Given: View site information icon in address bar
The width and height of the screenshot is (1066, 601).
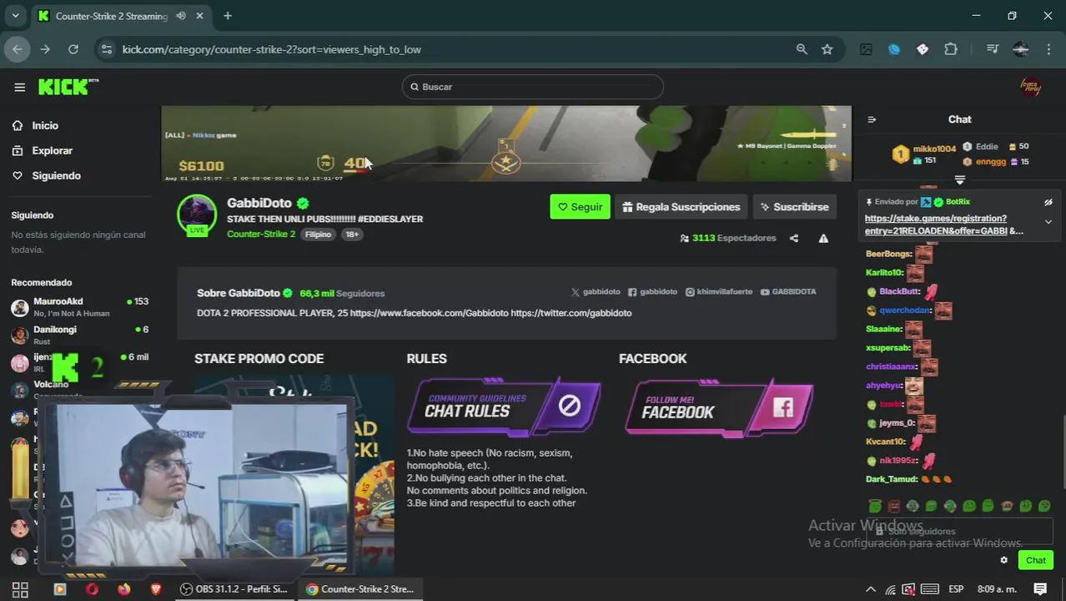Looking at the screenshot, I should click(106, 49).
